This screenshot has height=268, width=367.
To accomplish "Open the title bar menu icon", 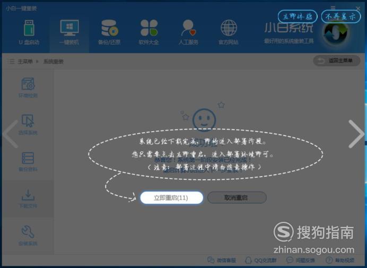I will (333, 8).
